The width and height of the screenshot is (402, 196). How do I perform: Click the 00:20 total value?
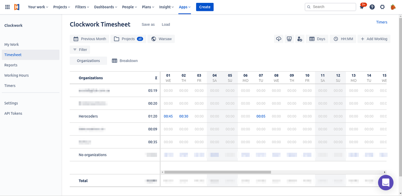tap(153, 103)
